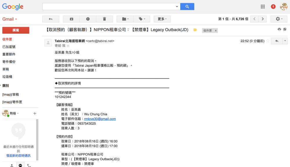Viewport: 290px width, 167px height.
Task: Print the whole conversation
Action: tap(279, 29)
